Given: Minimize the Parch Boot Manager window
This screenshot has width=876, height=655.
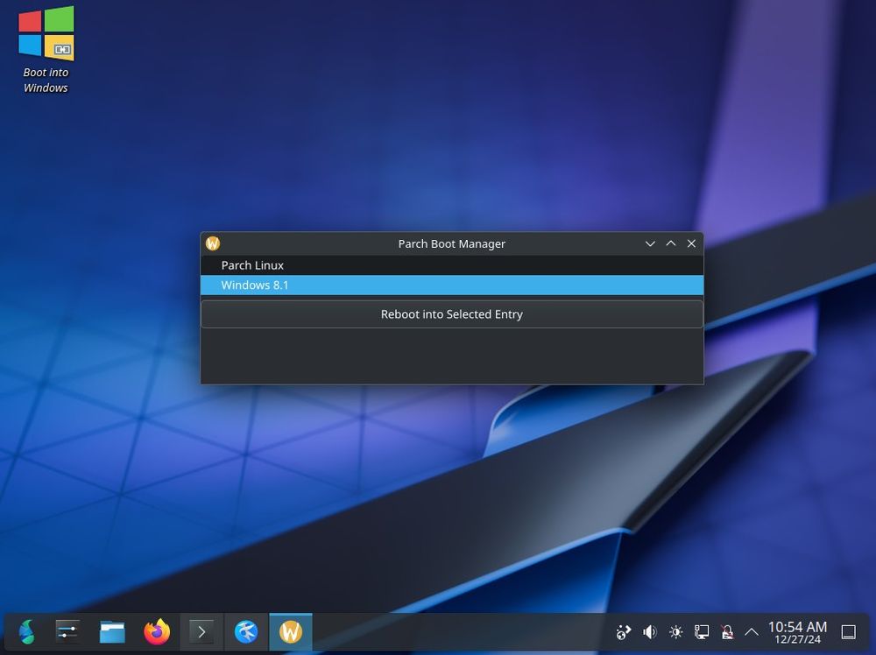Looking at the screenshot, I should pyautogui.click(x=650, y=243).
